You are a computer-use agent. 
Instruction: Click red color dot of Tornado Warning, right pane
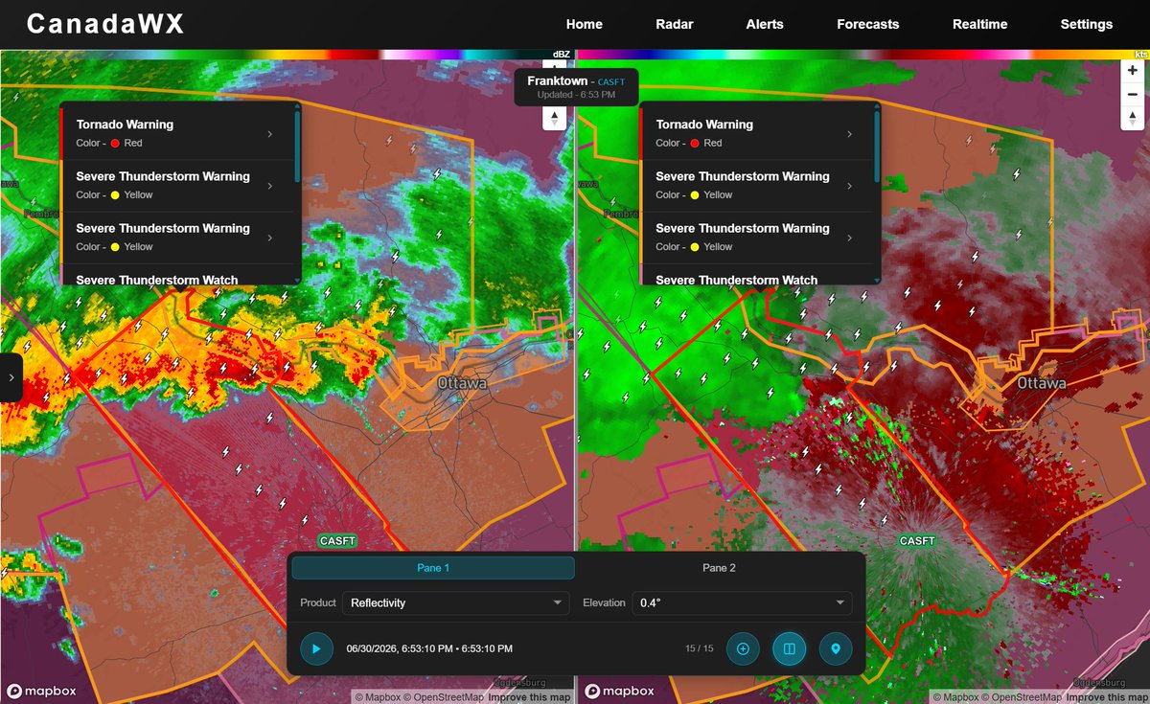[x=695, y=143]
